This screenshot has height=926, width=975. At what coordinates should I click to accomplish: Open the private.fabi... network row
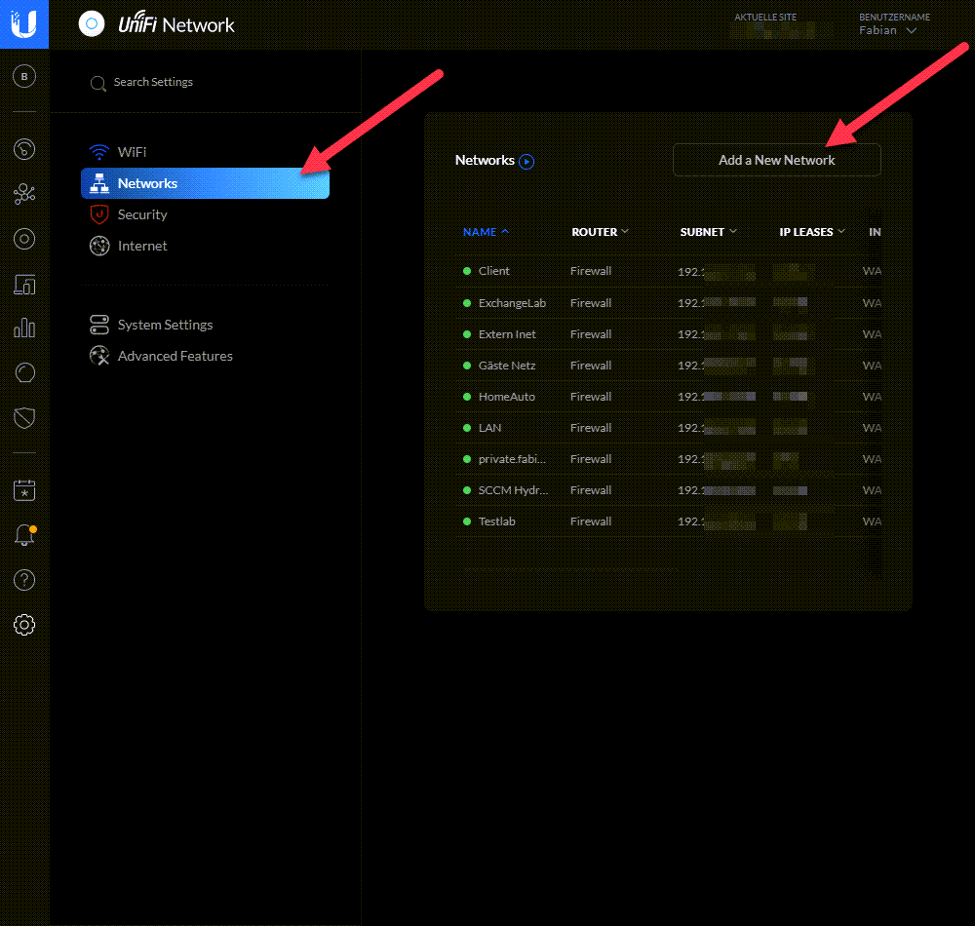(x=669, y=459)
